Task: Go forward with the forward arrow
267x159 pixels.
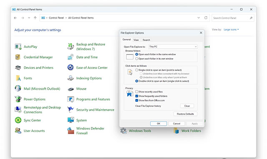Action: click(x=23, y=18)
